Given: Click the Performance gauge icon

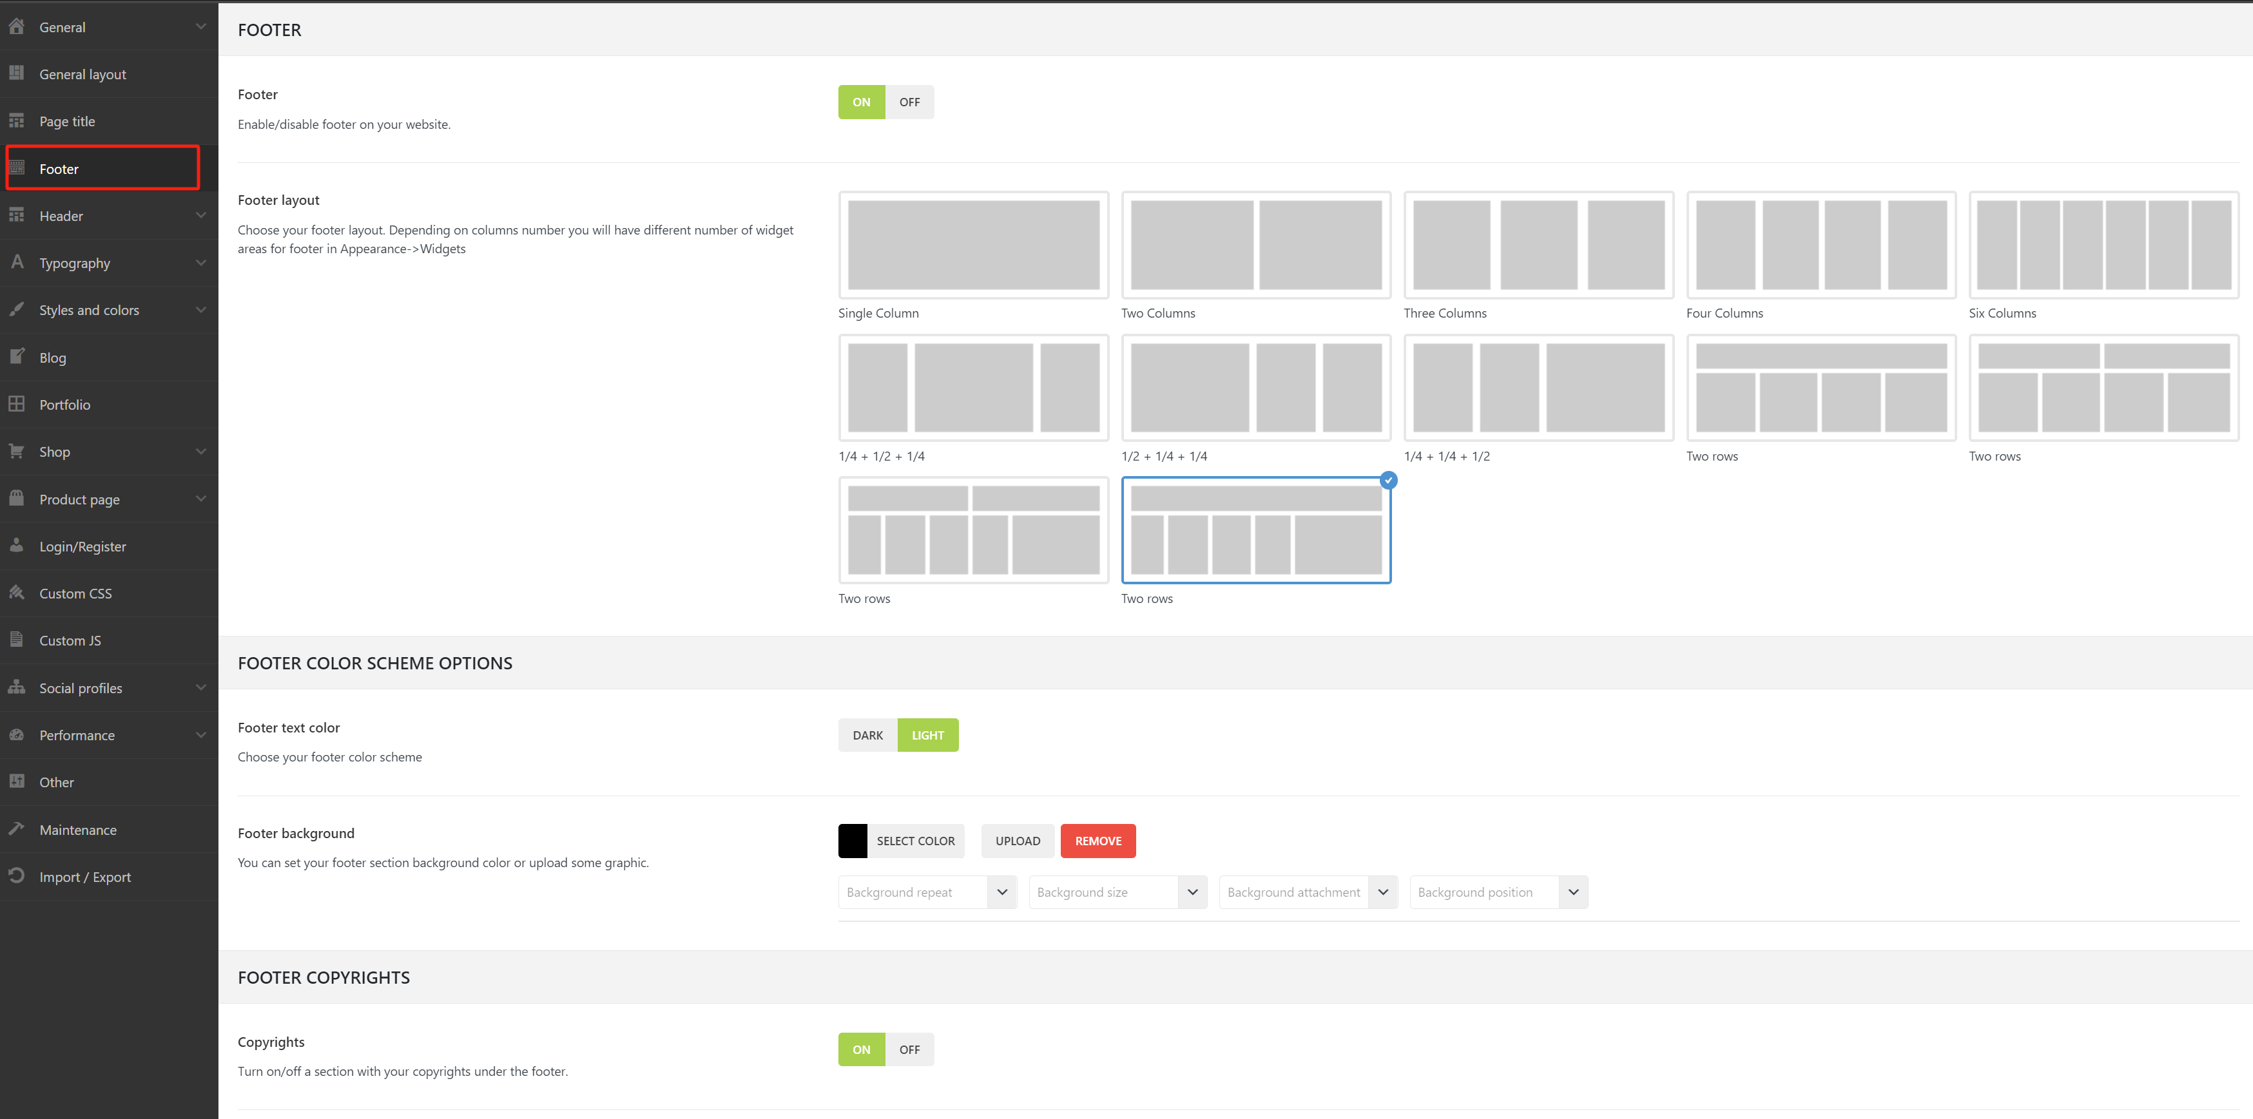Looking at the screenshot, I should click(x=17, y=734).
